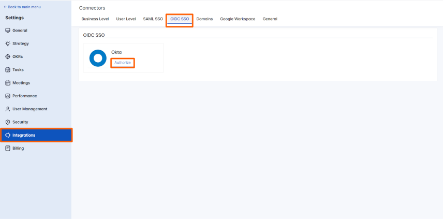443x219 pixels.
Task: Open General settings label in sidebar
Action: click(x=20, y=31)
